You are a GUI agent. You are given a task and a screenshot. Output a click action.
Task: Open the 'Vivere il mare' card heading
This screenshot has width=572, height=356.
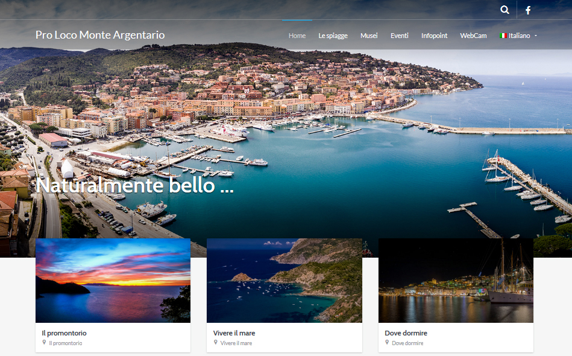pyautogui.click(x=234, y=333)
